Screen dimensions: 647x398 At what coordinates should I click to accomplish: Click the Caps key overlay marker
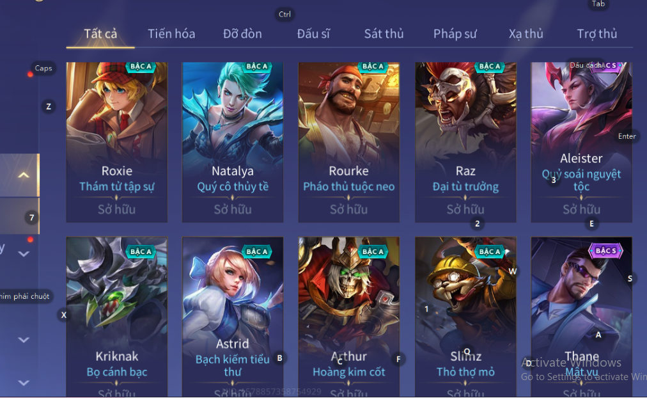click(x=43, y=68)
